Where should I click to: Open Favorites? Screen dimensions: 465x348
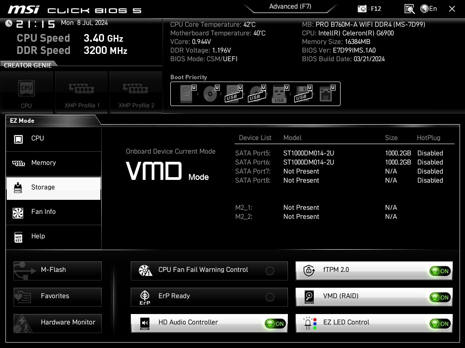point(58,297)
